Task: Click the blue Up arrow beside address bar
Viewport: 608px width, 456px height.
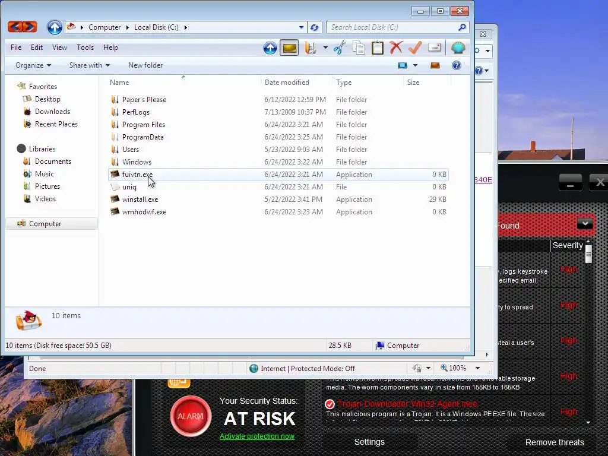Action: (x=54, y=27)
